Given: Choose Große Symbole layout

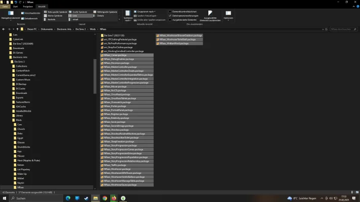Looking at the screenshot, I should tap(78, 12).
